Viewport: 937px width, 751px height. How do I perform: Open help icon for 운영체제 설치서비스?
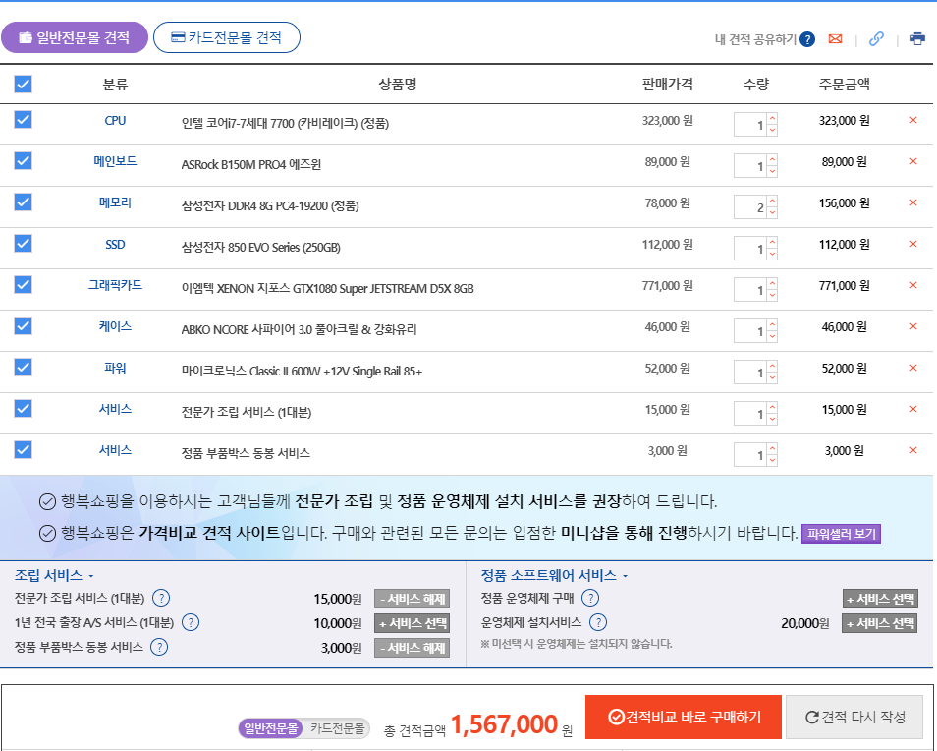(x=597, y=622)
